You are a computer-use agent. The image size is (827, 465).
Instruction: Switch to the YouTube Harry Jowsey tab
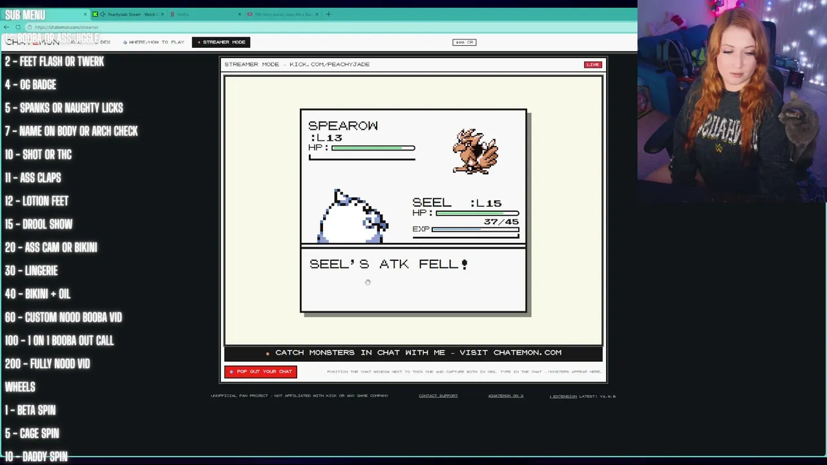pyautogui.click(x=283, y=14)
